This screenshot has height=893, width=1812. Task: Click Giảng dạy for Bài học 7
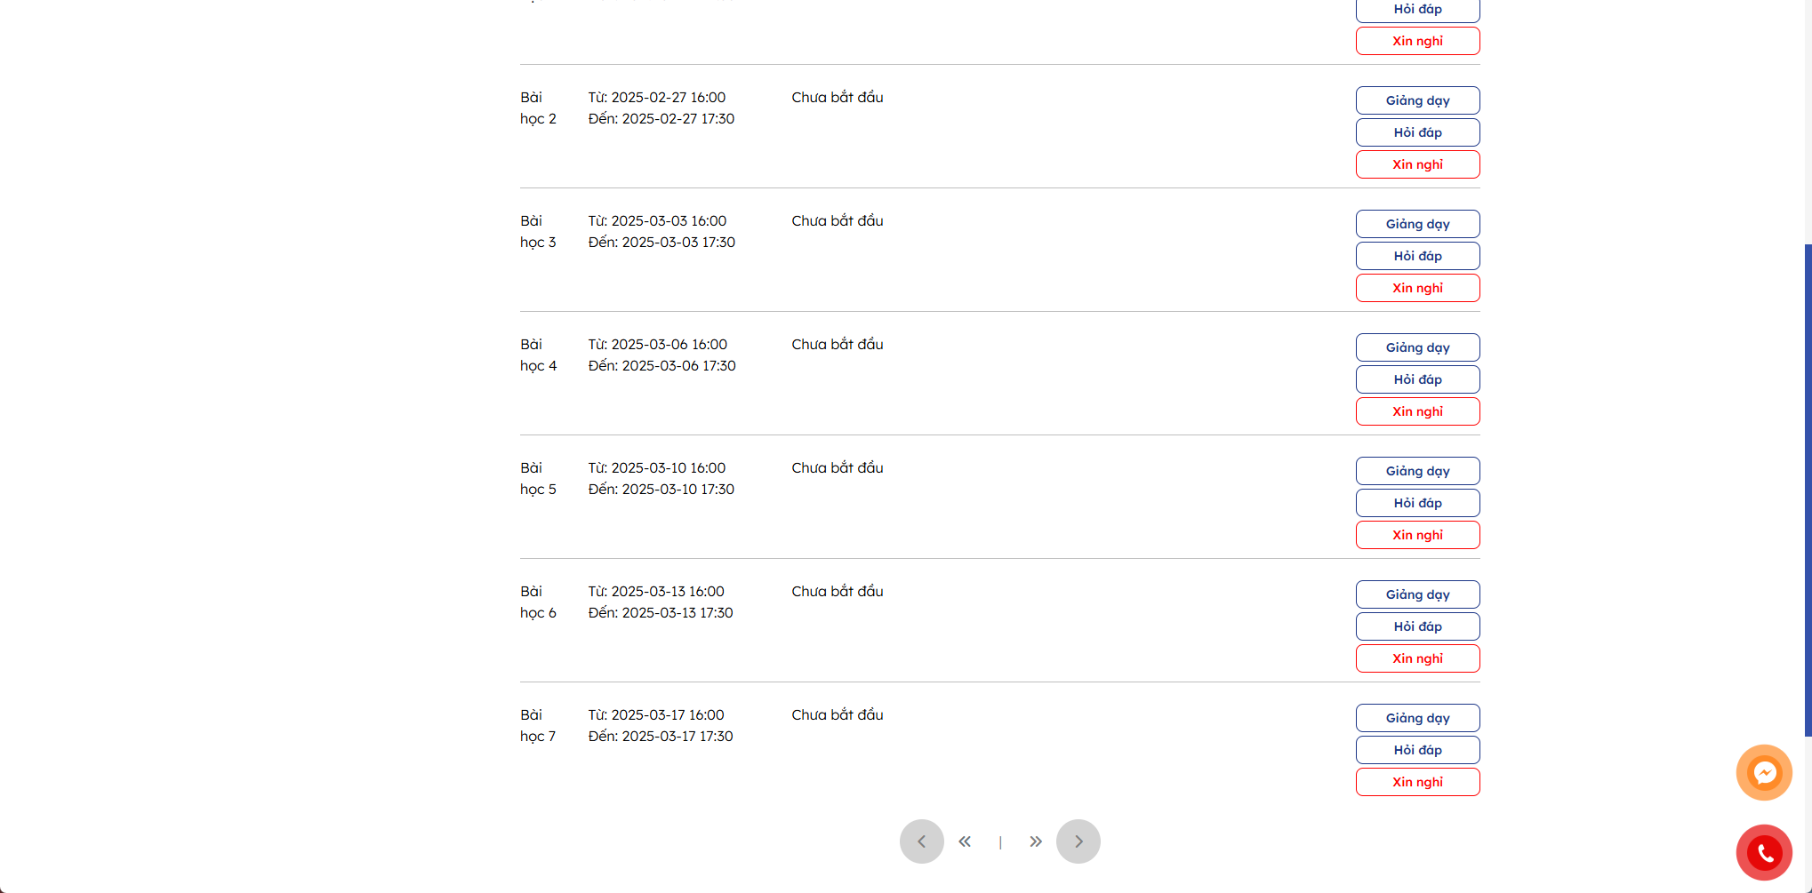point(1418,718)
